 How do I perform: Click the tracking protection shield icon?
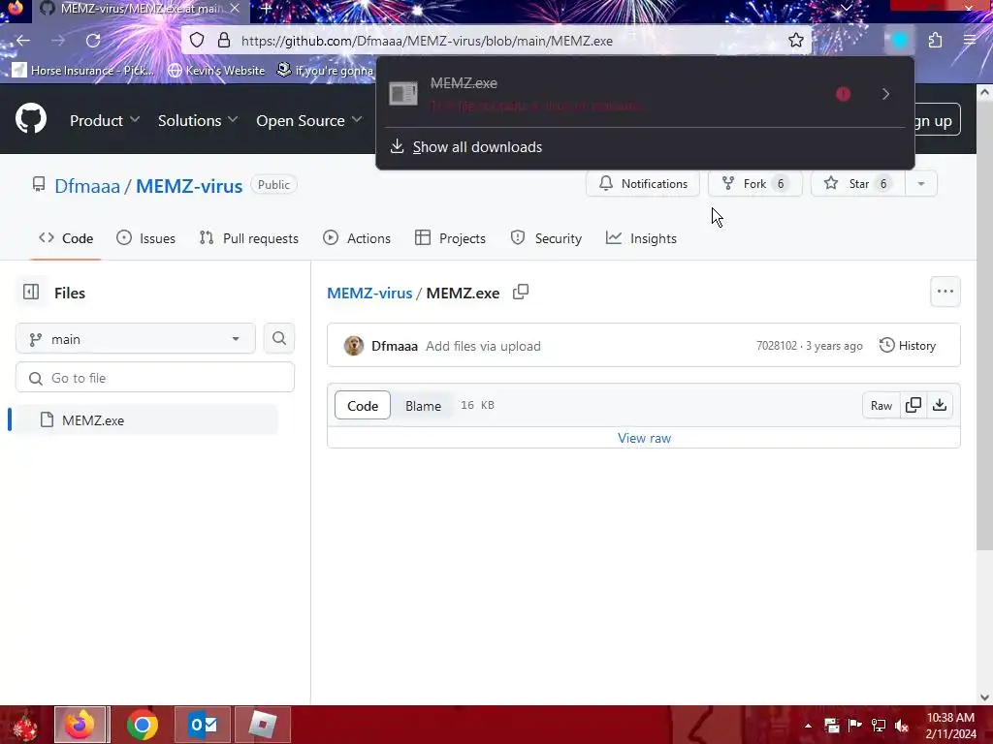[197, 41]
